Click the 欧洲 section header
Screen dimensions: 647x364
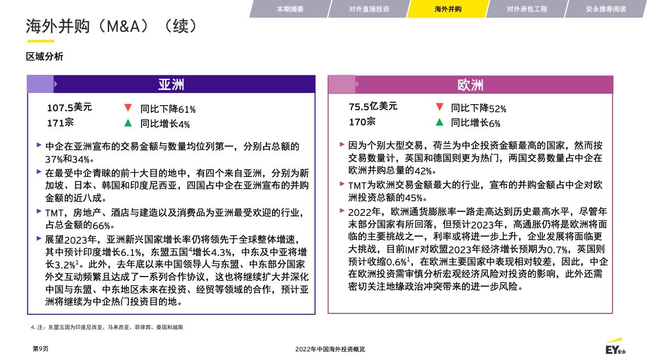[x=471, y=84]
